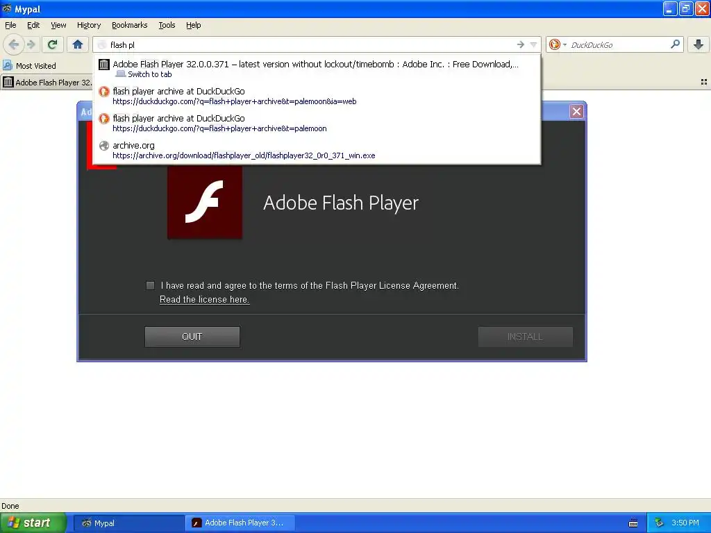Click the globe icon beside archive.org suggestion
711x533 pixels.
(104, 146)
